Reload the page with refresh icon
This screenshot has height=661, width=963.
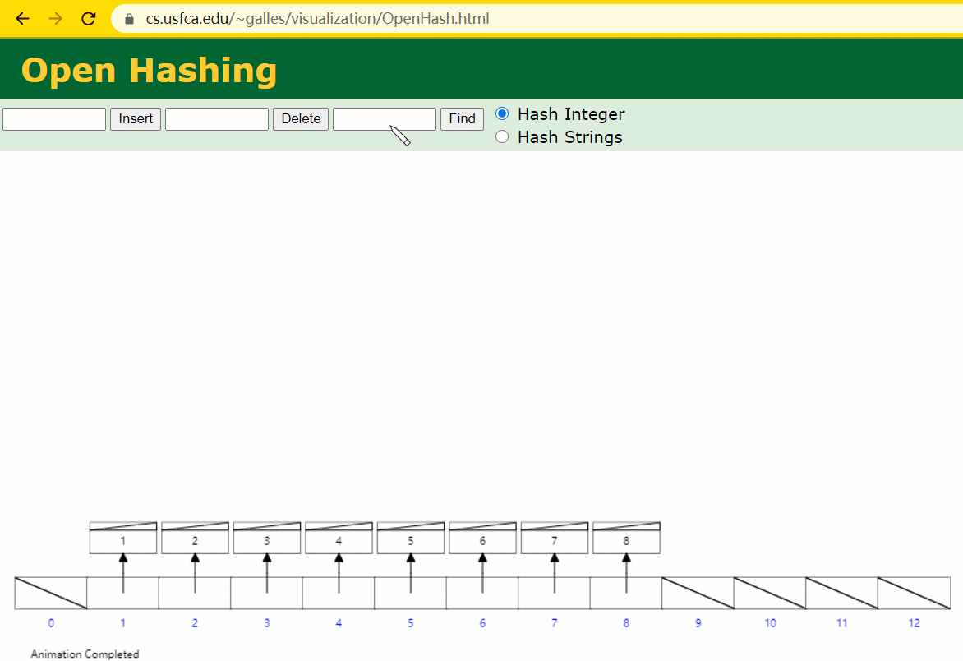pyautogui.click(x=89, y=18)
